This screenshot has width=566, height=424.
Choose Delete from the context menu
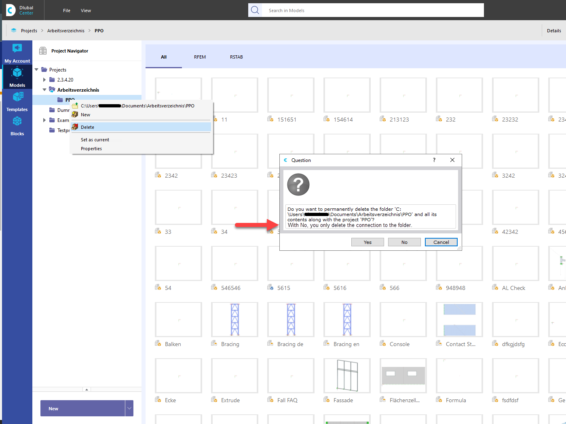pos(141,127)
